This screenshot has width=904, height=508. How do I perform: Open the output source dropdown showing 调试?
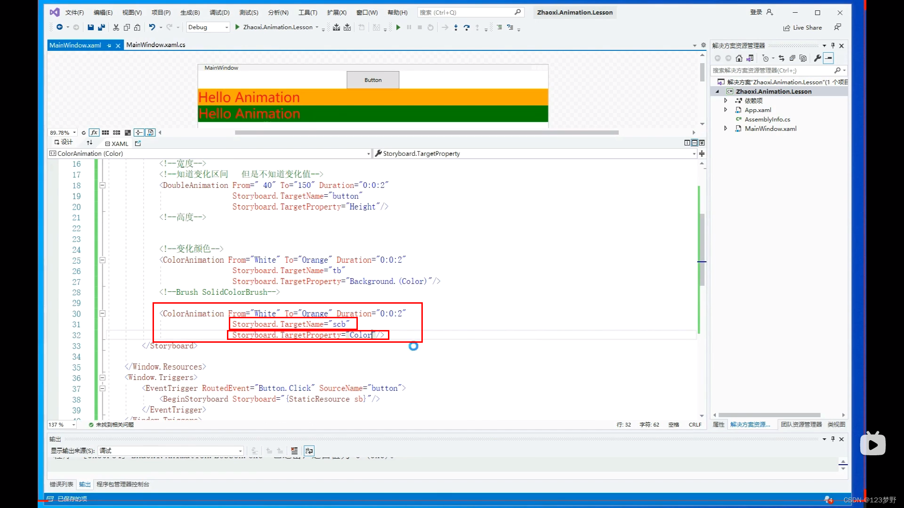point(170,451)
